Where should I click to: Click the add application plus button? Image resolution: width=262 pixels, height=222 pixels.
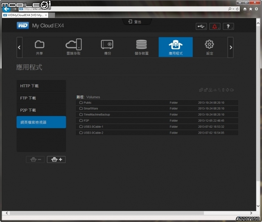tap(56, 159)
